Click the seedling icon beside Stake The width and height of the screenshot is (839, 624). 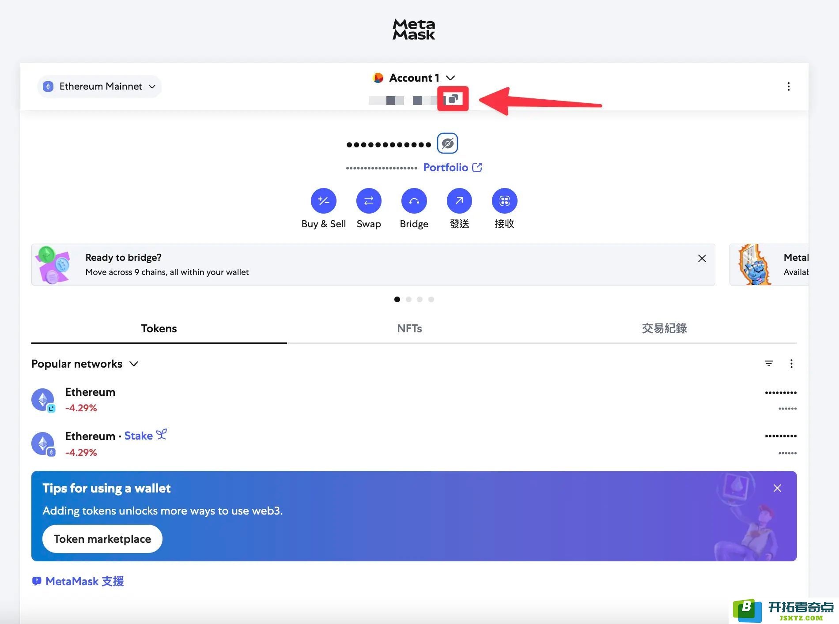tap(162, 435)
